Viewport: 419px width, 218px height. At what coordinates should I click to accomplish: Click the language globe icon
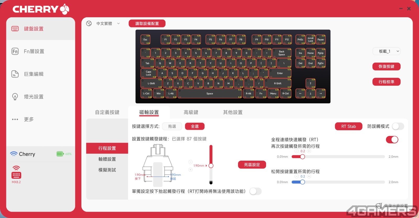coord(89,24)
